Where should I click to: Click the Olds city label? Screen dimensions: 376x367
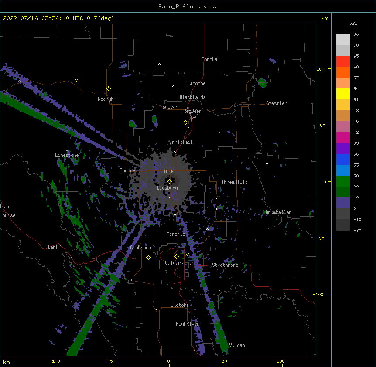tap(169, 172)
